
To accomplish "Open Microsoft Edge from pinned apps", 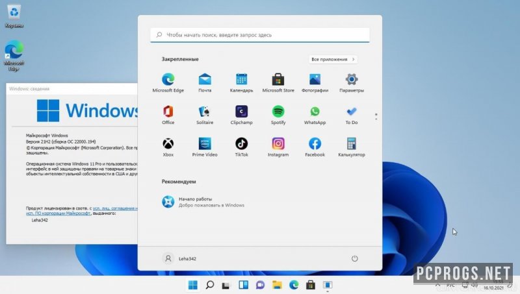I will tap(168, 83).
